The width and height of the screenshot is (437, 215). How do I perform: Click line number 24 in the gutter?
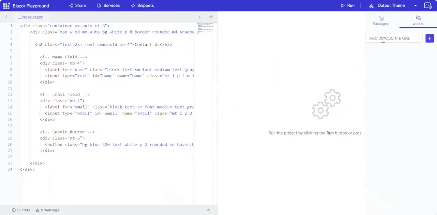(x=10, y=169)
